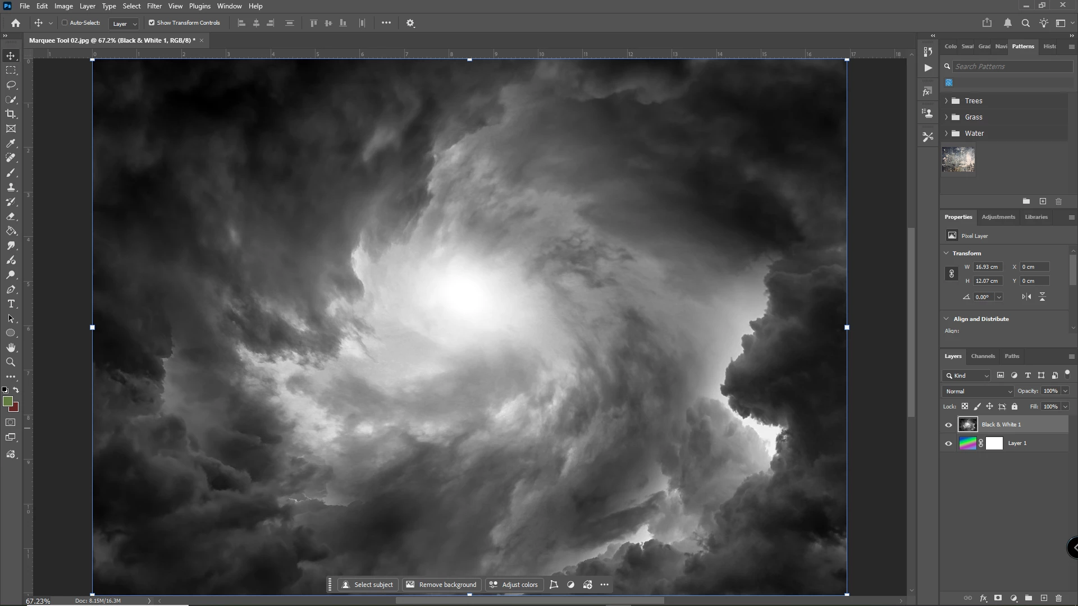This screenshot has width=1078, height=606.
Task: Click the green foreground color swatch
Action: 7,401
